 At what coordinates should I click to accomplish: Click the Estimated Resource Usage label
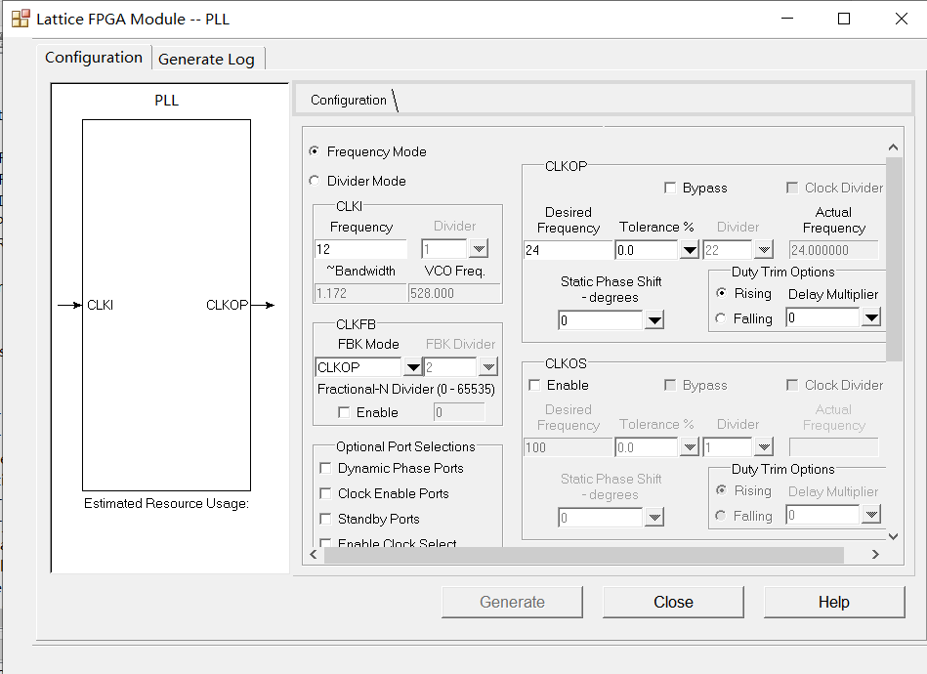pyautogui.click(x=166, y=504)
